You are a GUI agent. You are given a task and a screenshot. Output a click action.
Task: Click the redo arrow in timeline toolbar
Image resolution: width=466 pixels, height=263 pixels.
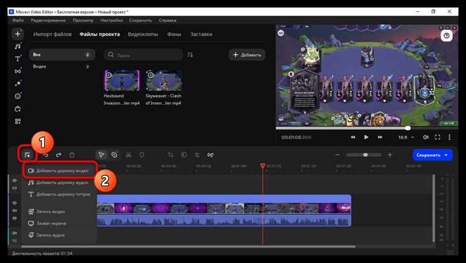click(58, 155)
